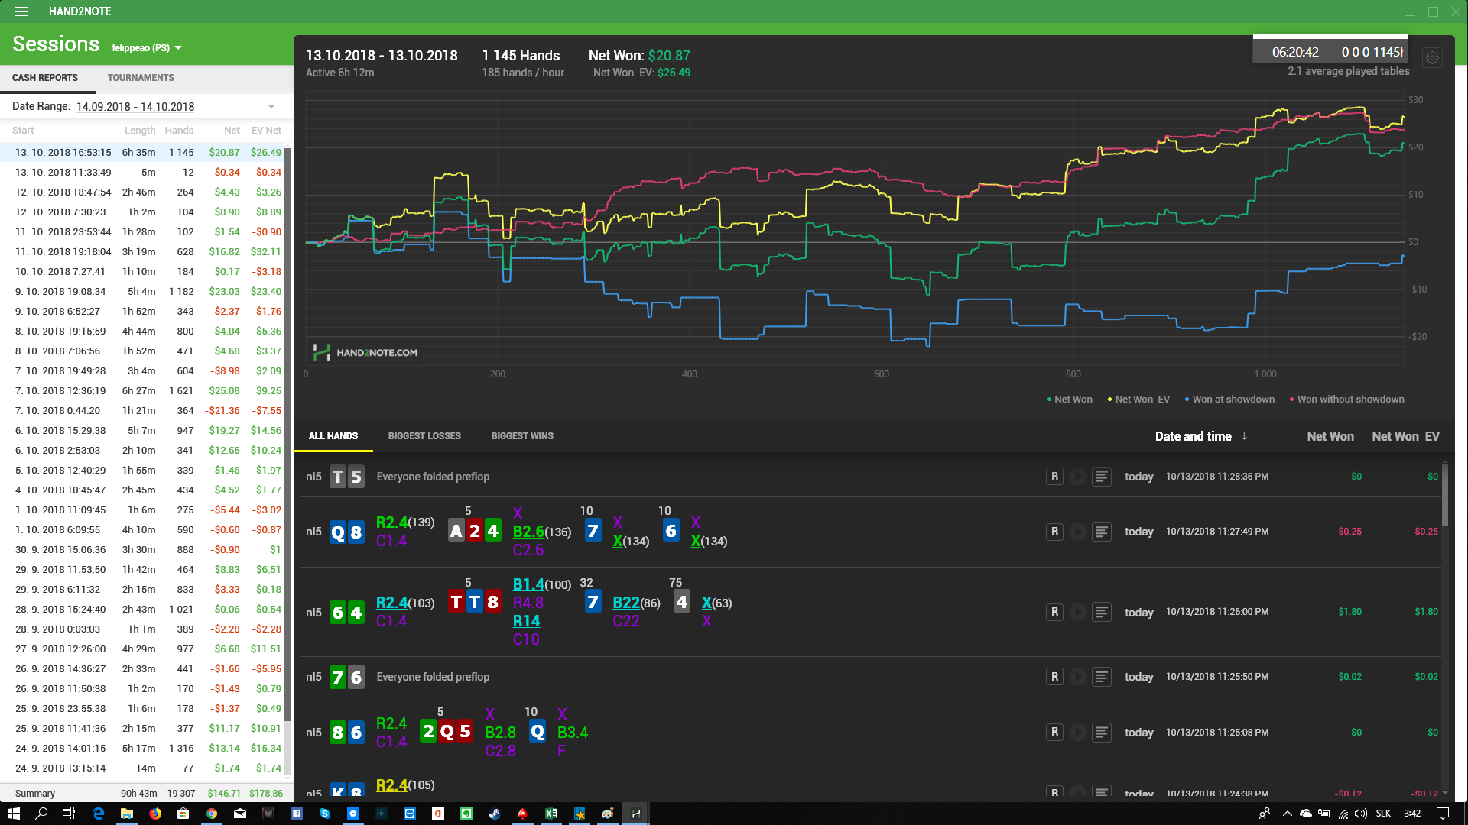Open Excel from the taskbar

tap(551, 814)
